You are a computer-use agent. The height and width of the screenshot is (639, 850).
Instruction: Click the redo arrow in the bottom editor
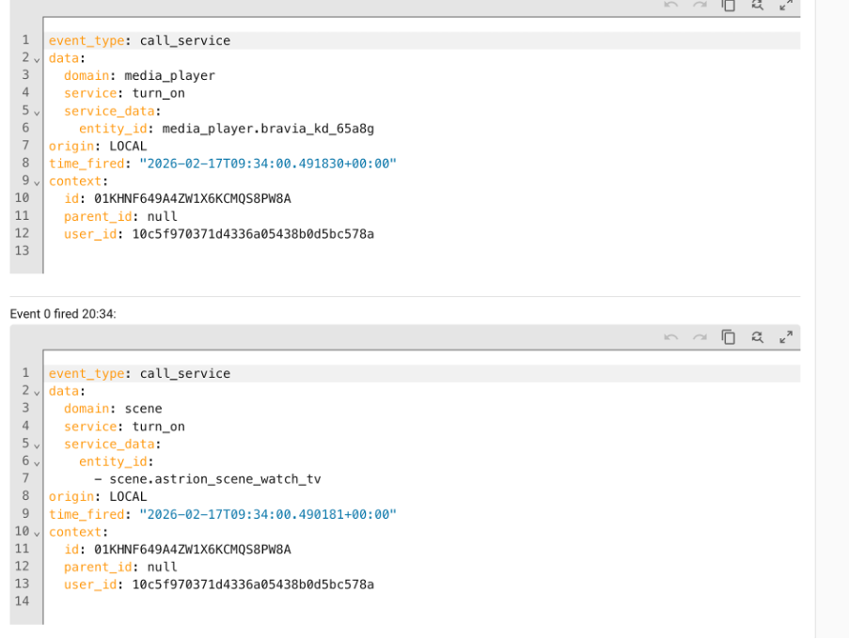(699, 337)
